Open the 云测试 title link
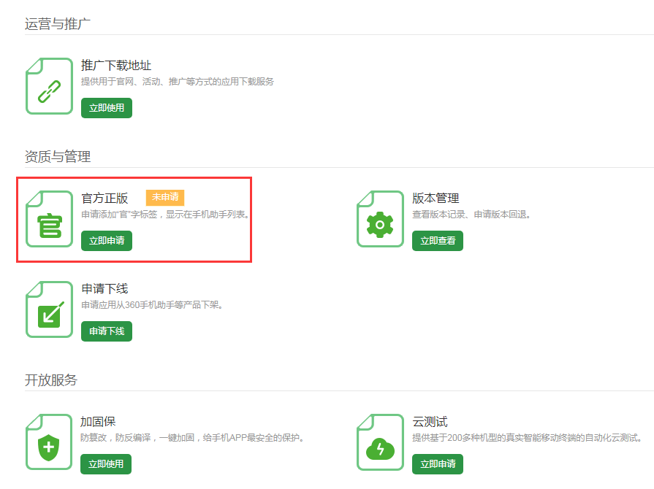 [x=430, y=422]
